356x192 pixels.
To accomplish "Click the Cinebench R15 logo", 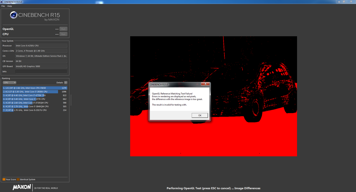I will (35, 16).
